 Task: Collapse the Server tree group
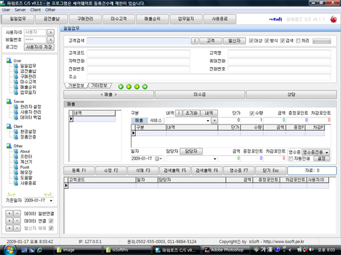click(9, 102)
